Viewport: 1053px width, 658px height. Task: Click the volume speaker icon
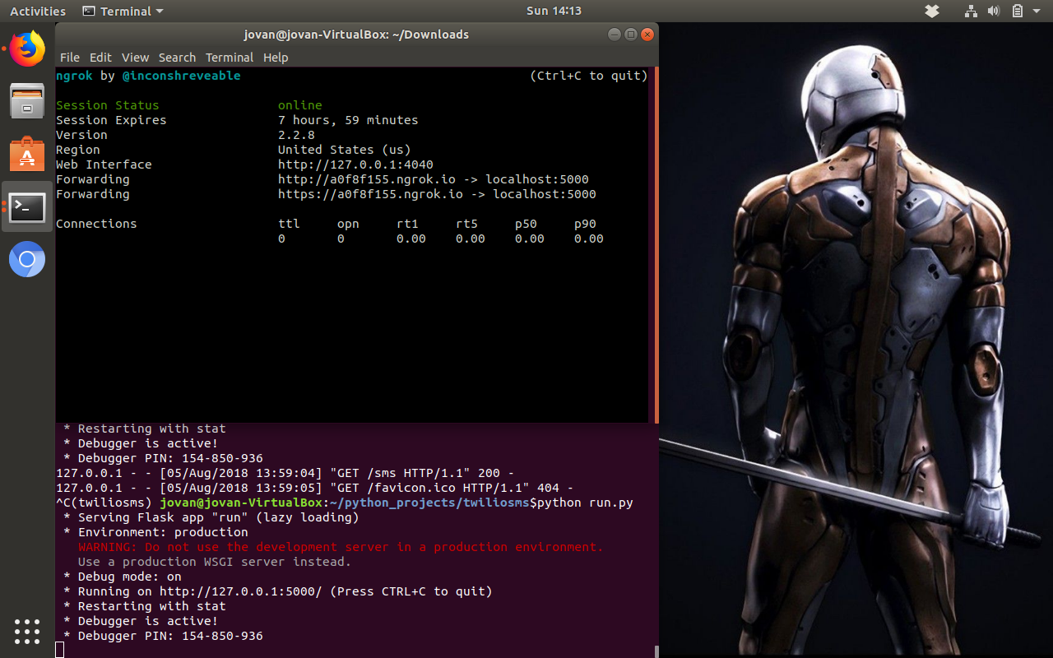coord(993,12)
